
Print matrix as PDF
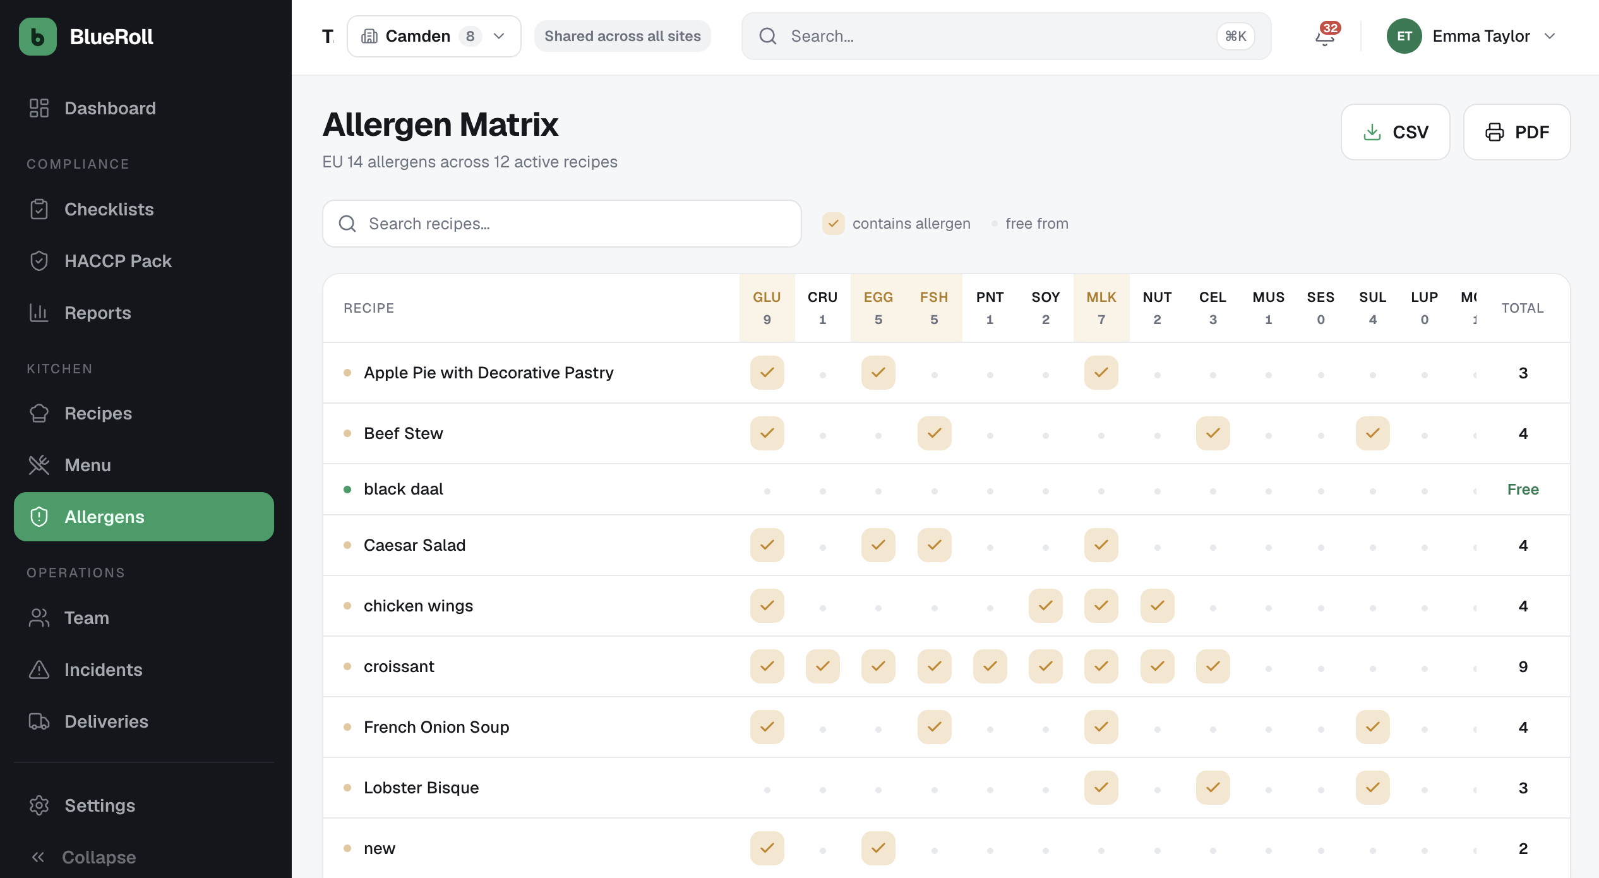tap(1517, 132)
